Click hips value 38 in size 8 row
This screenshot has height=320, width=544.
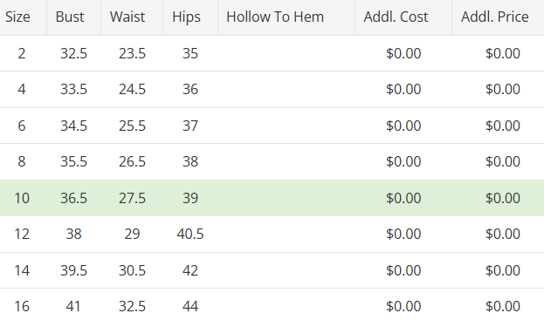click(190, 161)
